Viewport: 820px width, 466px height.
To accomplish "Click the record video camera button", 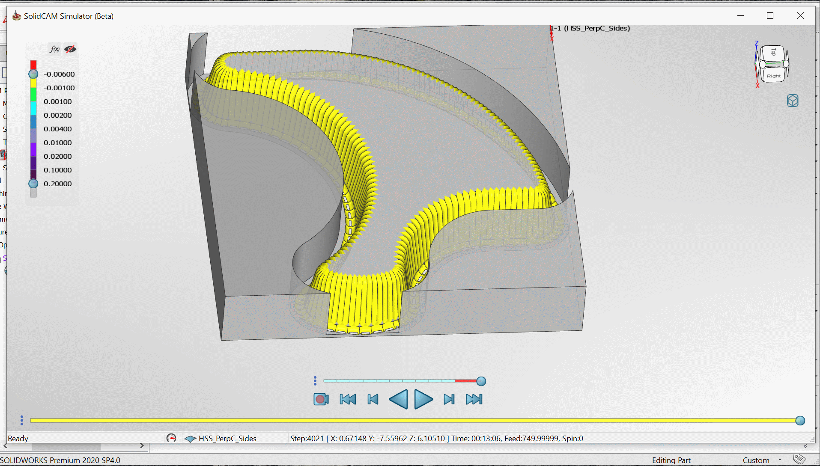I will coord(321,399).
